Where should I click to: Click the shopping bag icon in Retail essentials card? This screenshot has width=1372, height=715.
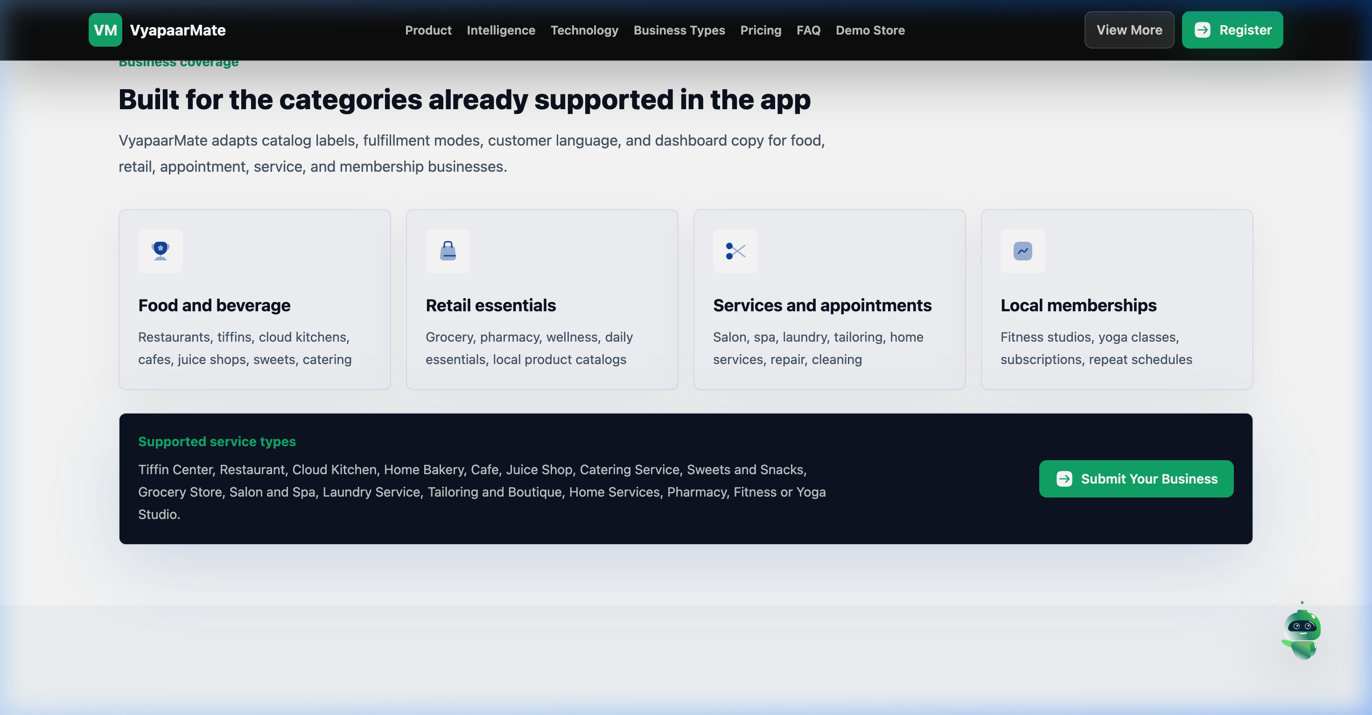[x=448, y=251]
